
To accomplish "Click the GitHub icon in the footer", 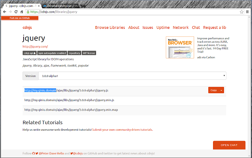I will tap(33, 153).
